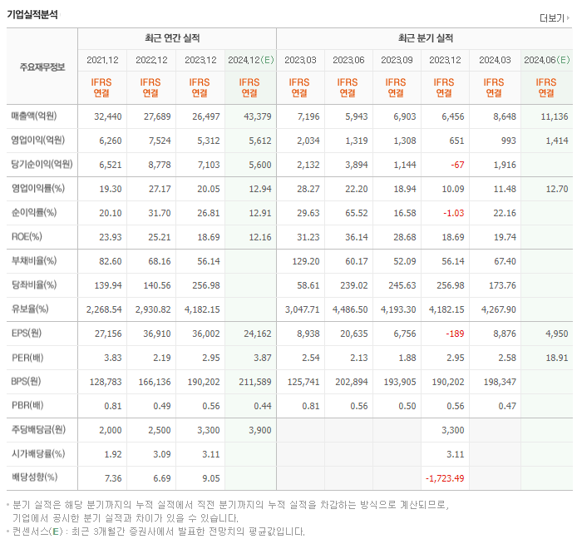Click the 43,379 estimated revenue value
Screen dimensions: 577x539
(258, 116)
